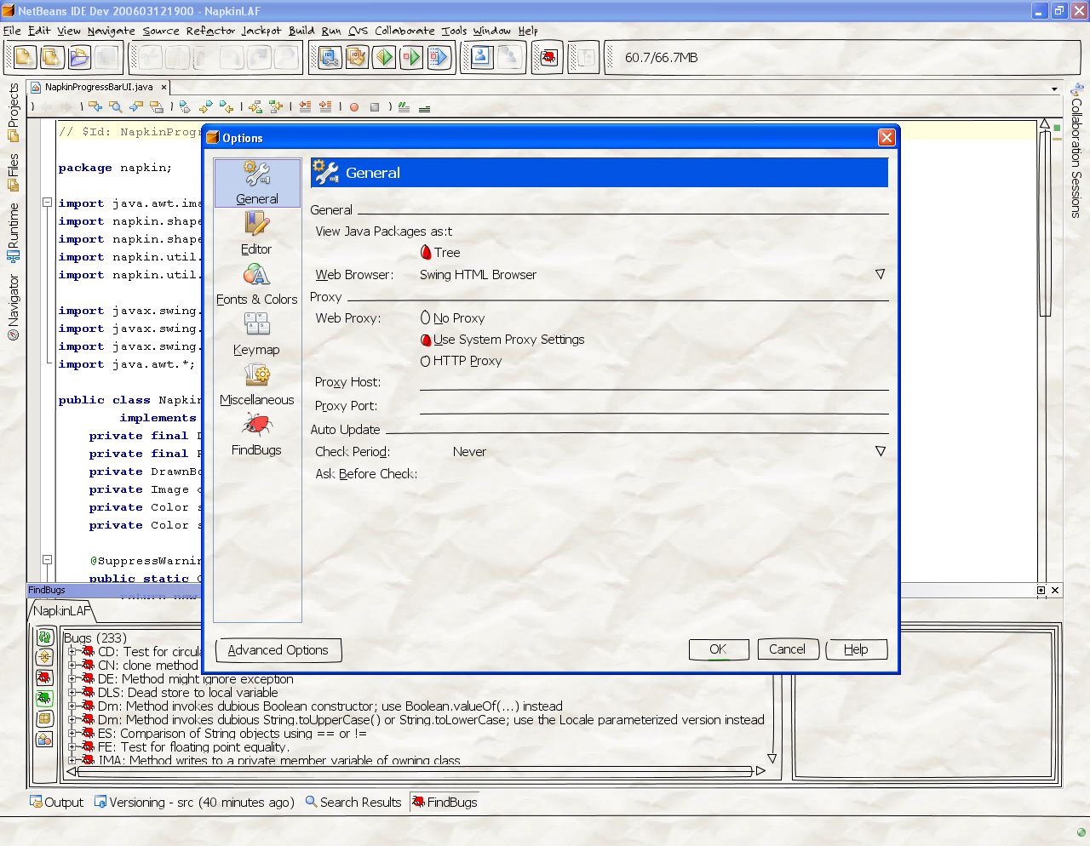Click the Open Project folder icon

(x=79, y=58)
